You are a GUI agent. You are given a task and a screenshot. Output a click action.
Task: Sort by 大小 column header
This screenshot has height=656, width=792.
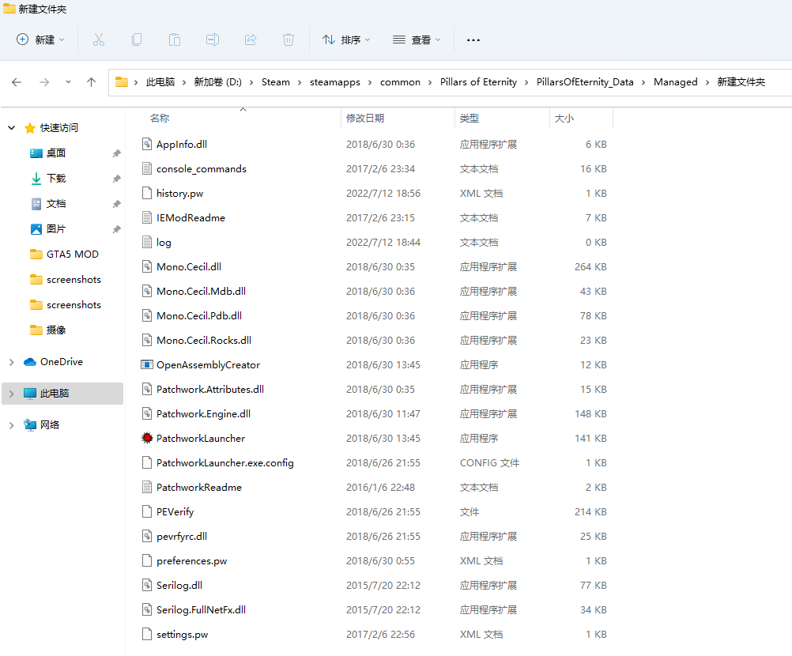pyautogui.click(x=564, y=119)
